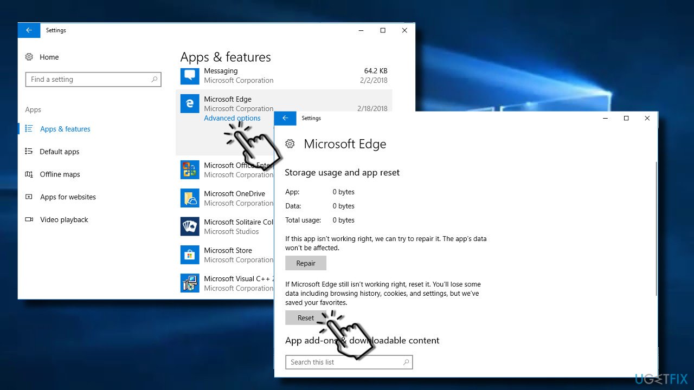Open Apps for websites settings
The height and width of the screenshot is (390, 694).
[x=68, y=197]
